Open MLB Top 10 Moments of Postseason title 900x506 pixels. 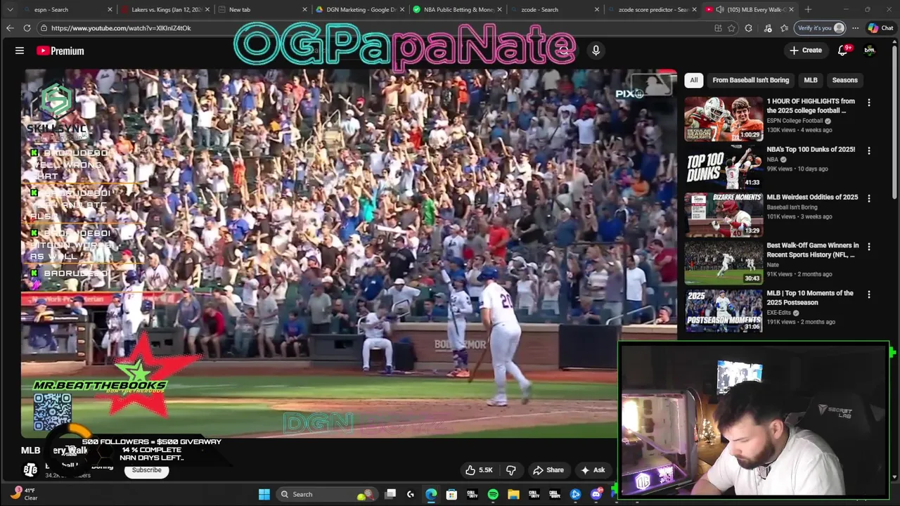(x=810, y=298)
